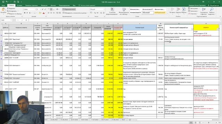Align text right
This screenshot has width=222, height=124.
coord(54,13)
